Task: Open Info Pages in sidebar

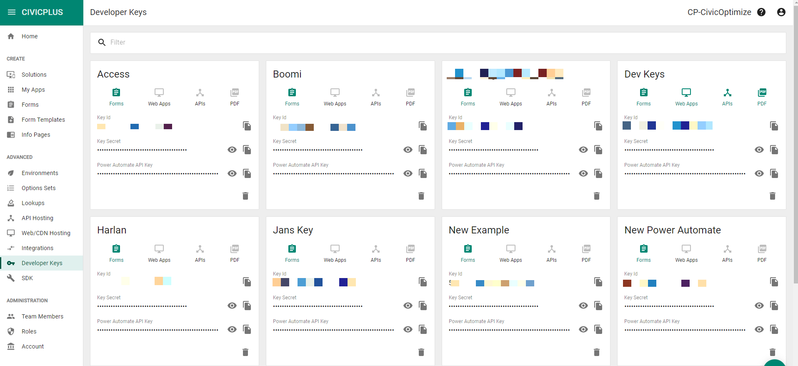Action: (42, 135)
